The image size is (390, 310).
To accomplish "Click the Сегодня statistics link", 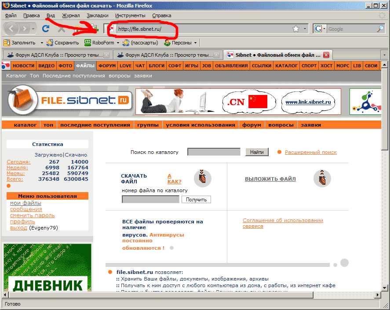I will (18, 162).
